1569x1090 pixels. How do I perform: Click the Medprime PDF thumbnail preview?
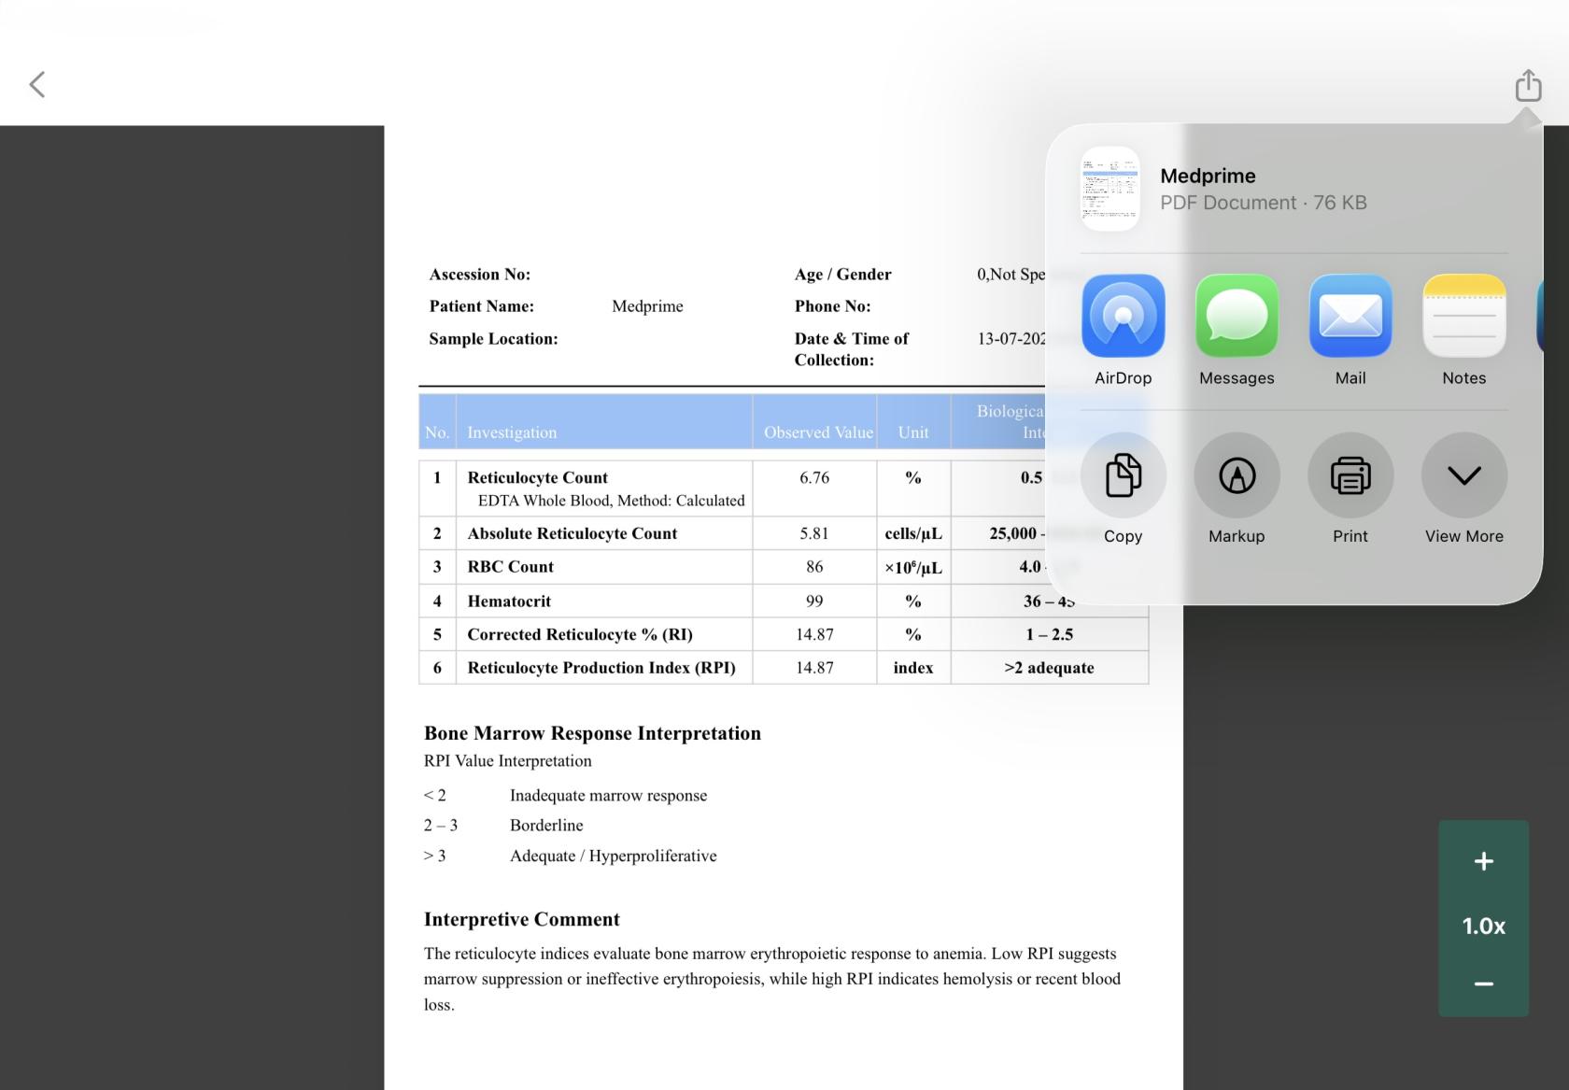tap(1110, 189)
